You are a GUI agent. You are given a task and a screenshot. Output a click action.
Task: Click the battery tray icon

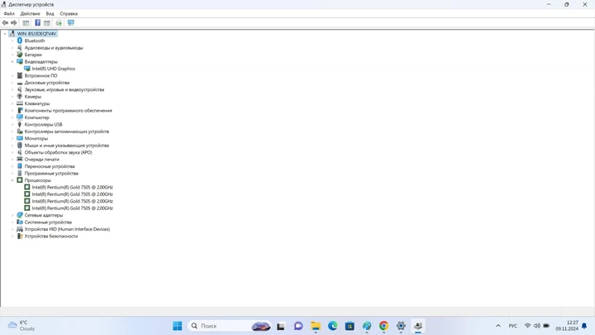coord(546,326)
